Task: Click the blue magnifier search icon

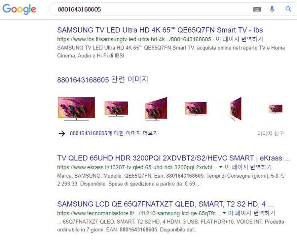Action: tap(288, 9)
